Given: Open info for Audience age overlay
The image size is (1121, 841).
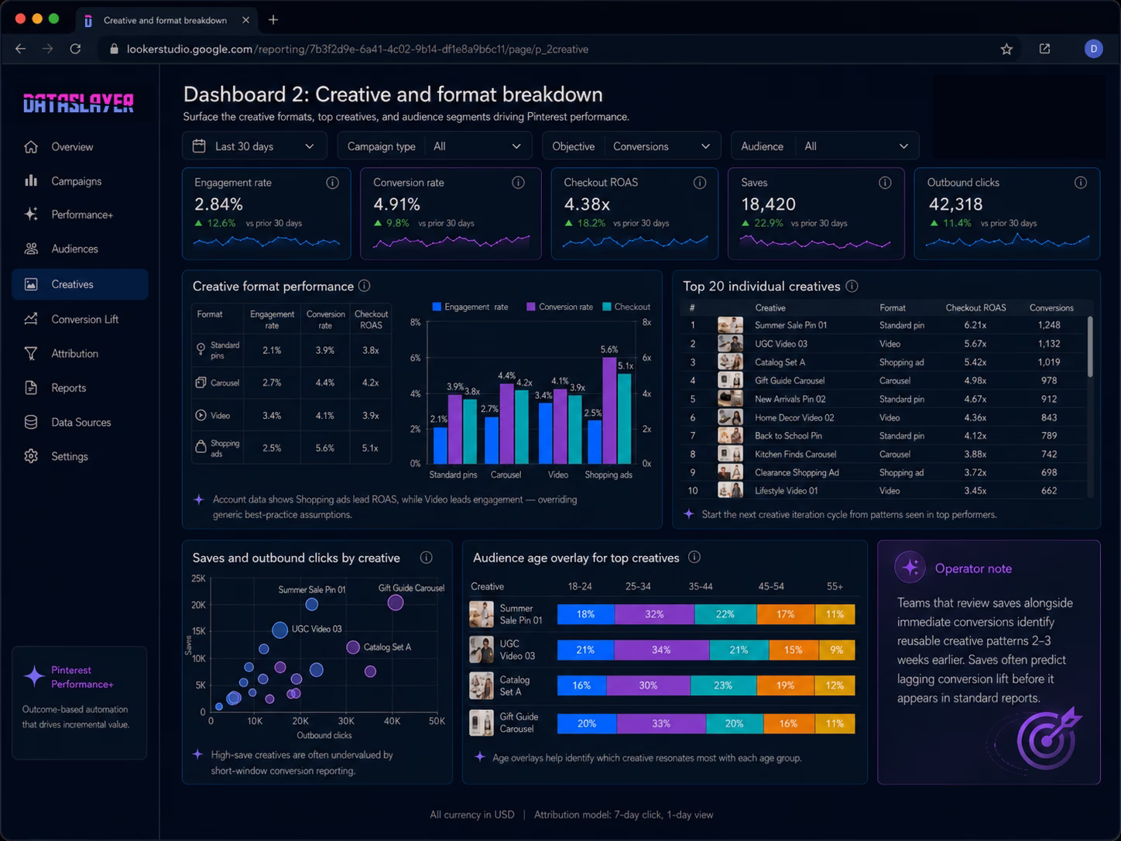Looking at the screenshot, I should point(694,557).
